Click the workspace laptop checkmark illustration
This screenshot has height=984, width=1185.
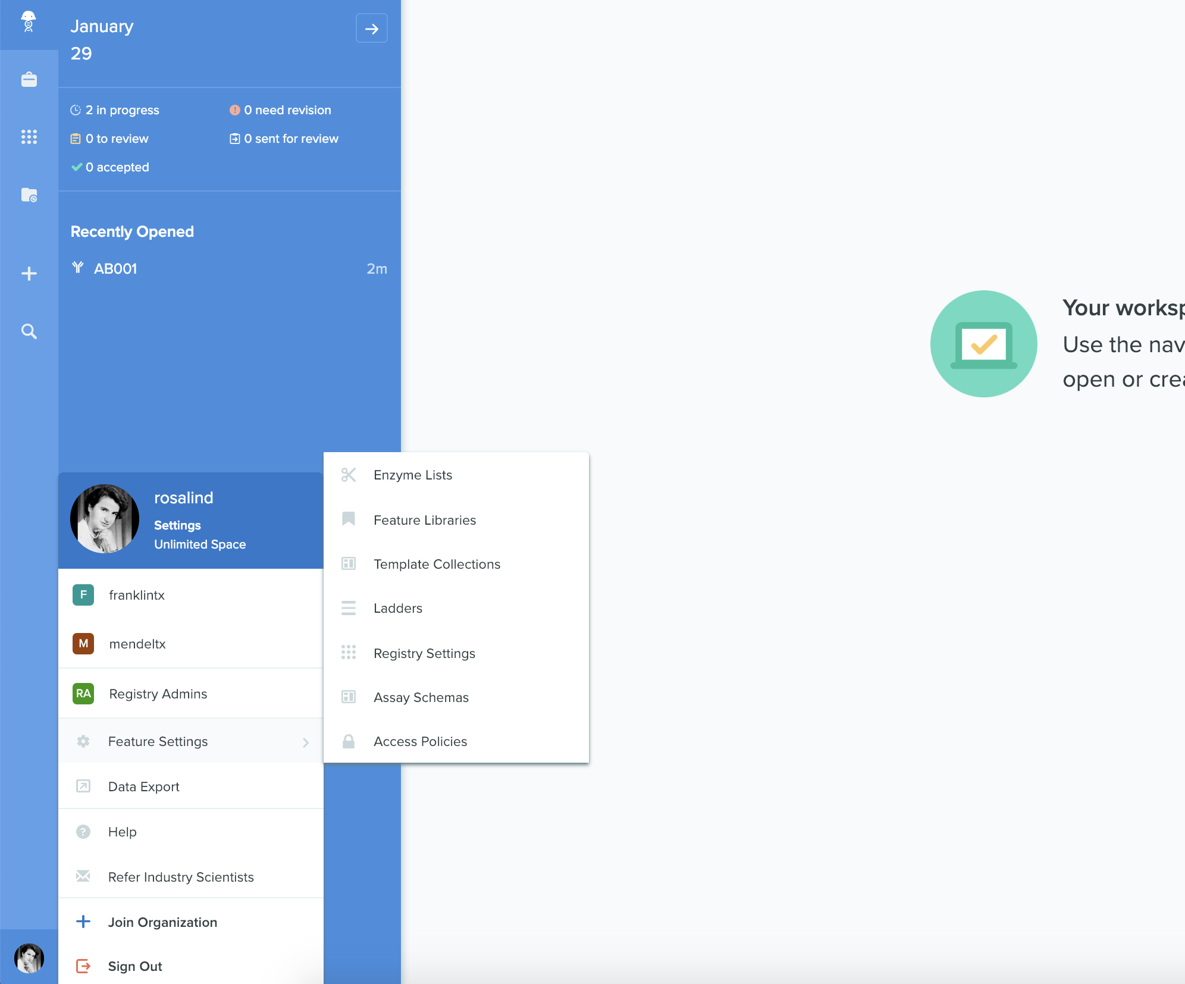pos(984,344)
